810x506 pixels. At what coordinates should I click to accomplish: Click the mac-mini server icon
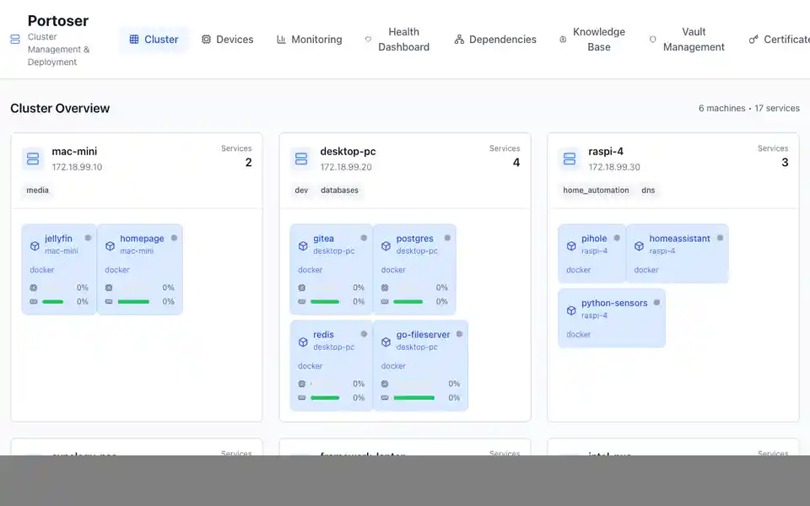point(33,159)
